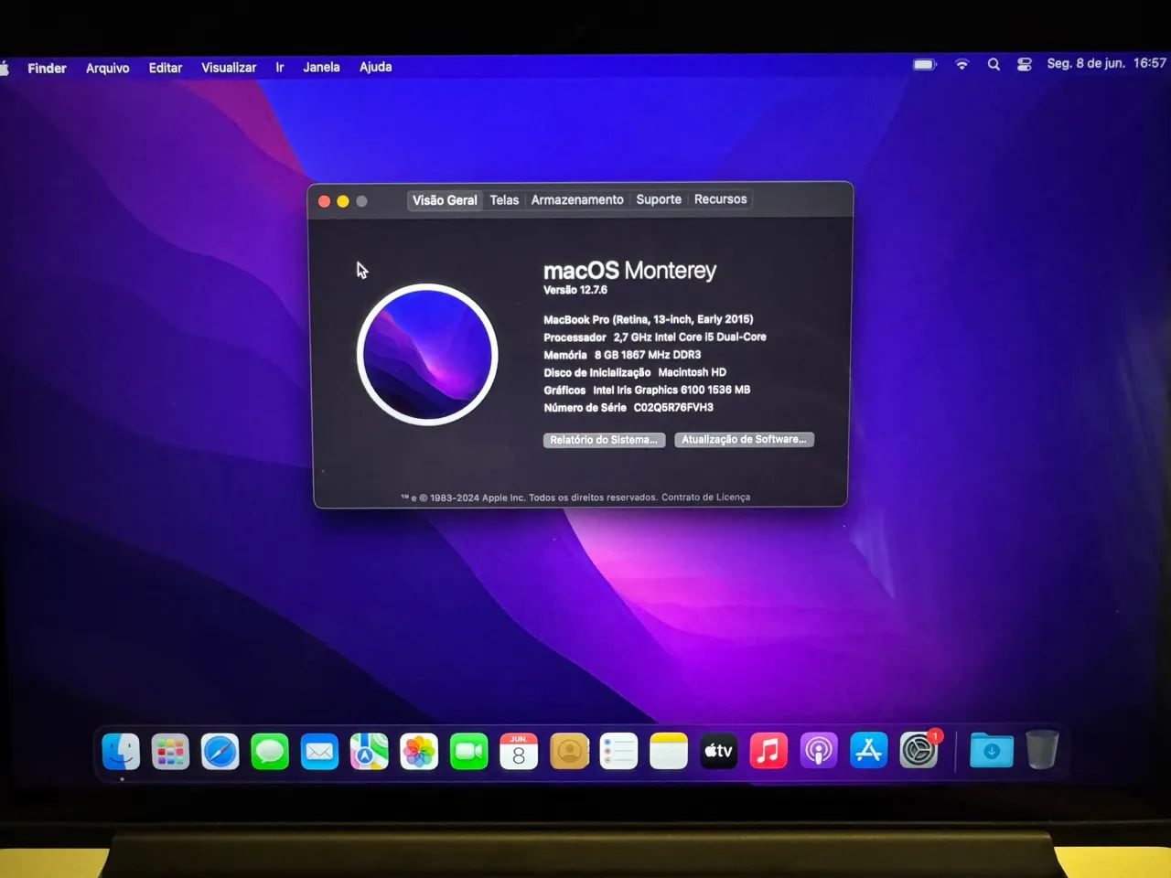Start FaceTime from the Dock
This screenshot has height=878, width=1171.
pos(469,752)
